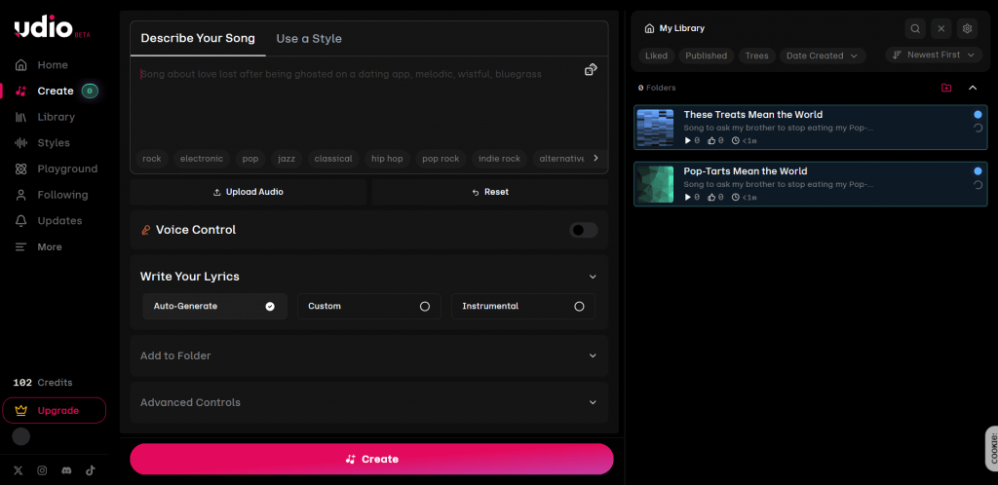Add the pop rock genre tag

pyautogui.click(x=441, y=159)
